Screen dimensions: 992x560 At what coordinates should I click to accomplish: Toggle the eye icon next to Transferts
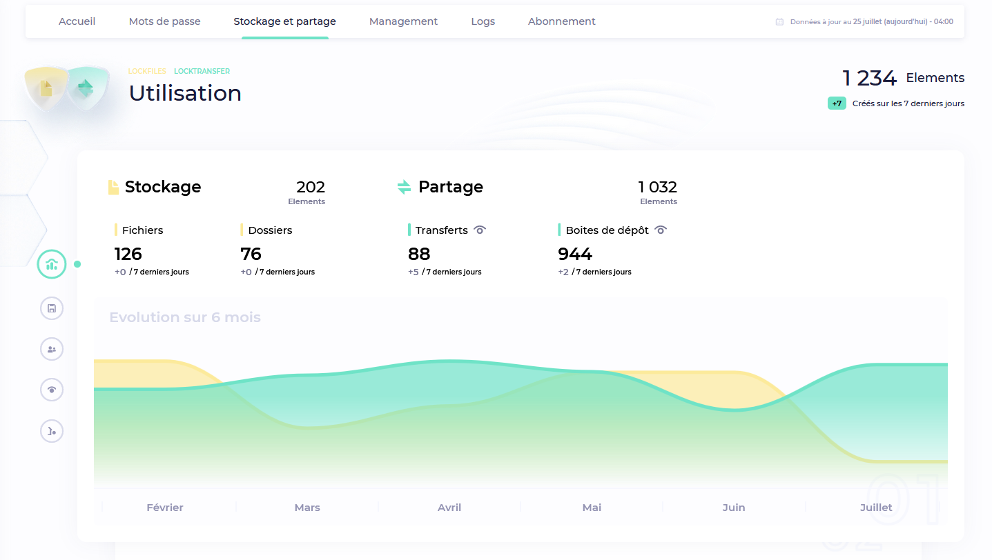coord(480,230)
